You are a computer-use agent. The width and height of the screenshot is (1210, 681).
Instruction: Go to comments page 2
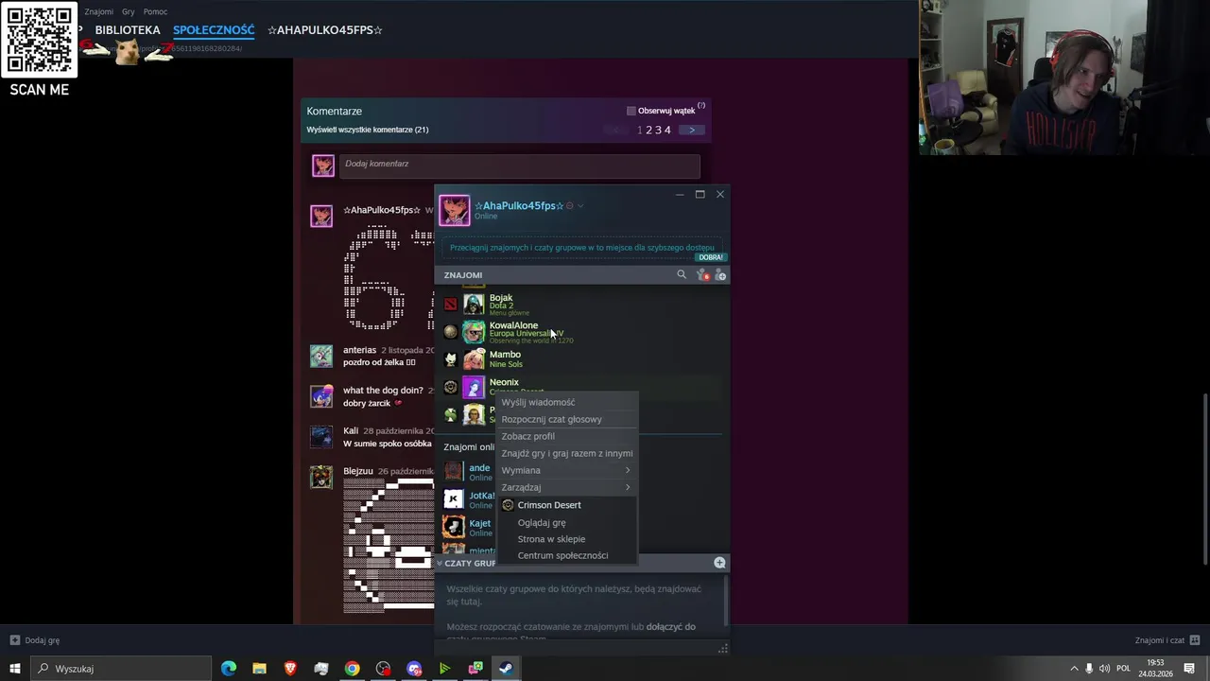pos(648,131)
